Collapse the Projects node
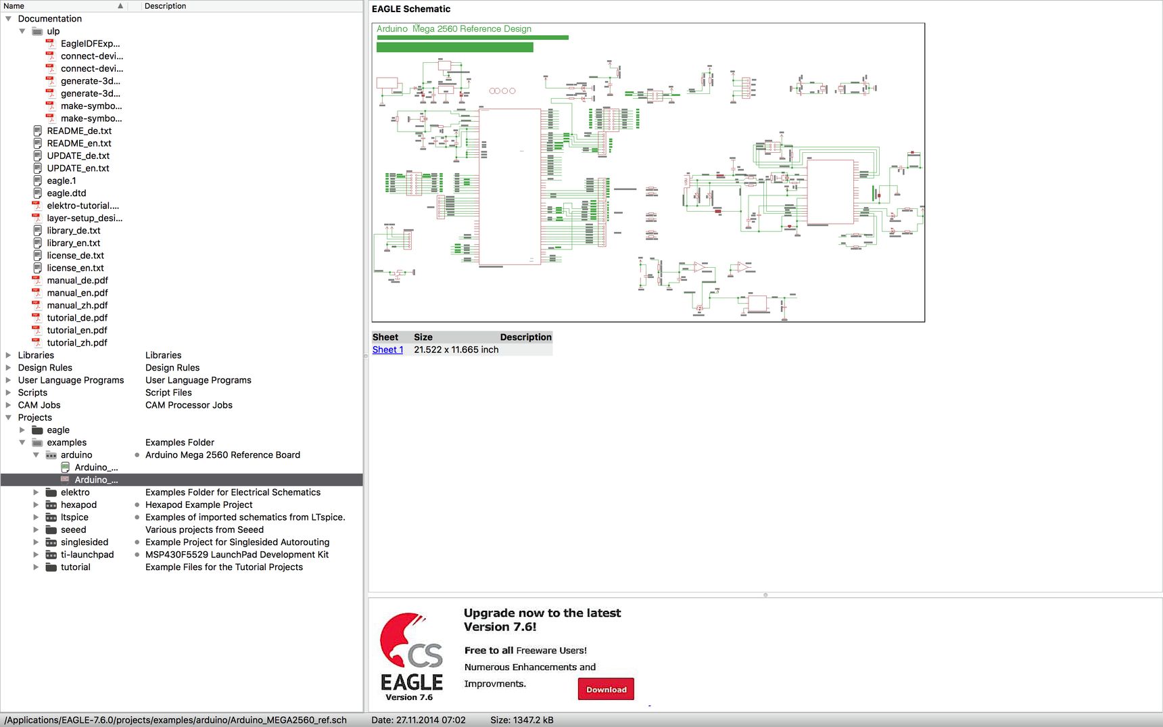Screen dimensions: 1163x727 8,417
